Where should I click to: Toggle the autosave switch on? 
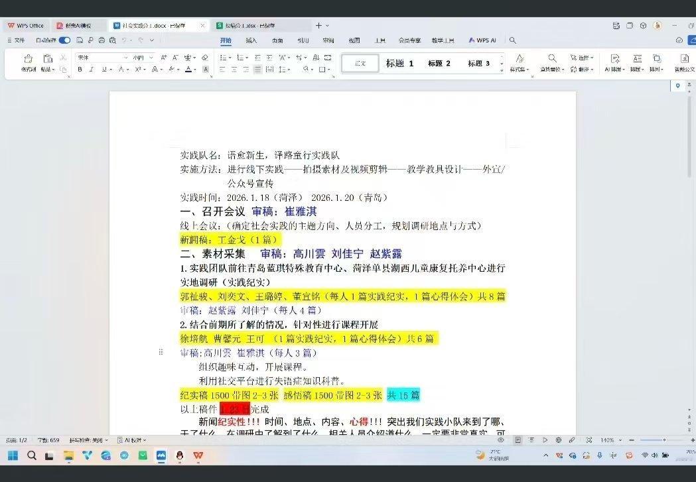(x=64, y=41)
